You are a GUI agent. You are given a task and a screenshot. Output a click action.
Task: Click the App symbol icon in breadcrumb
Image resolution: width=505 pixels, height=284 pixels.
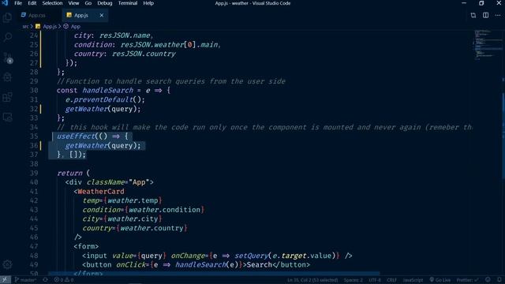66,26
